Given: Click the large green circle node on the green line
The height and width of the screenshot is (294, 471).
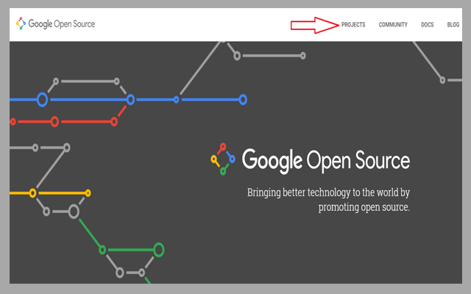Looking at the screenshot, I should click(x=158, y=250).
